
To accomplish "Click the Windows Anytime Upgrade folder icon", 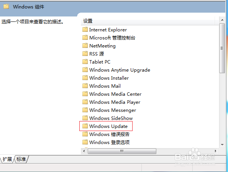I will tap(85, 70).
